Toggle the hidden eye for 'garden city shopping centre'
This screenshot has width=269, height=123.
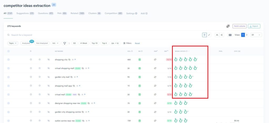49,112
